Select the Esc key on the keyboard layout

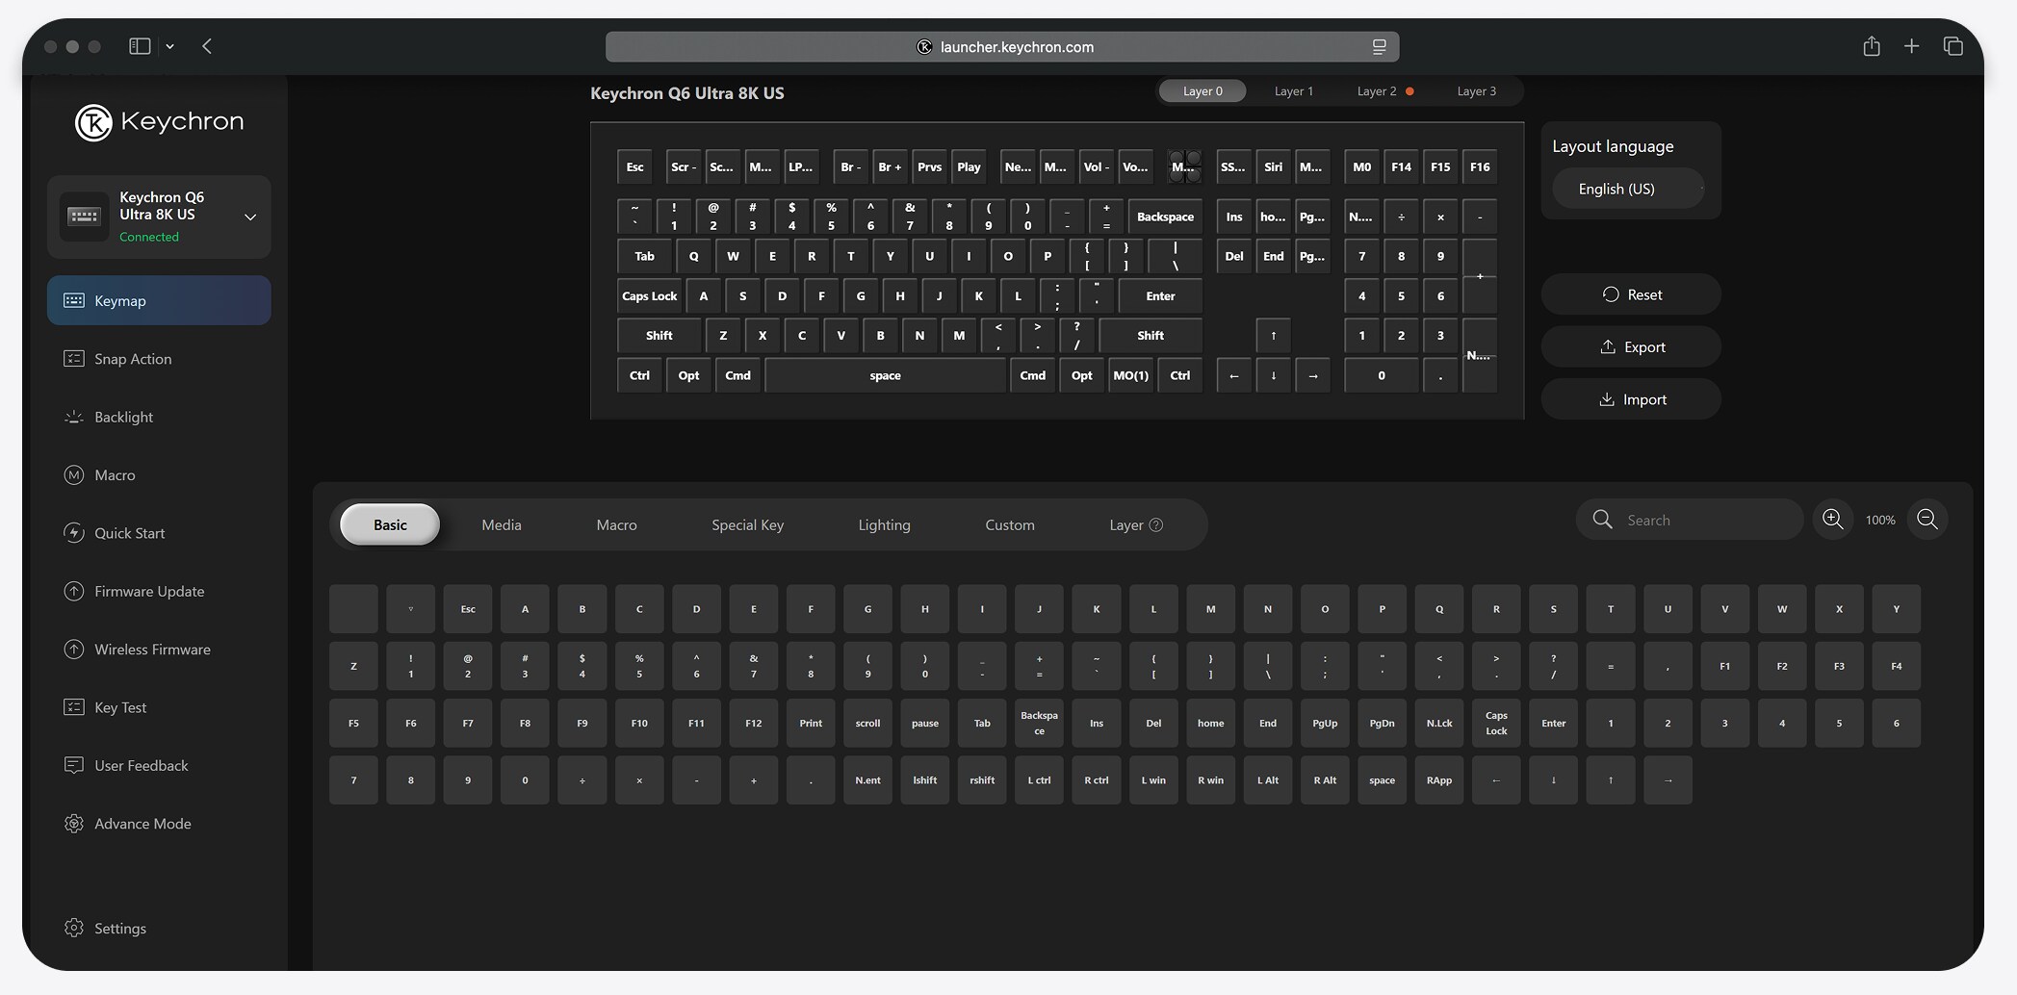(x=634, y=167)
